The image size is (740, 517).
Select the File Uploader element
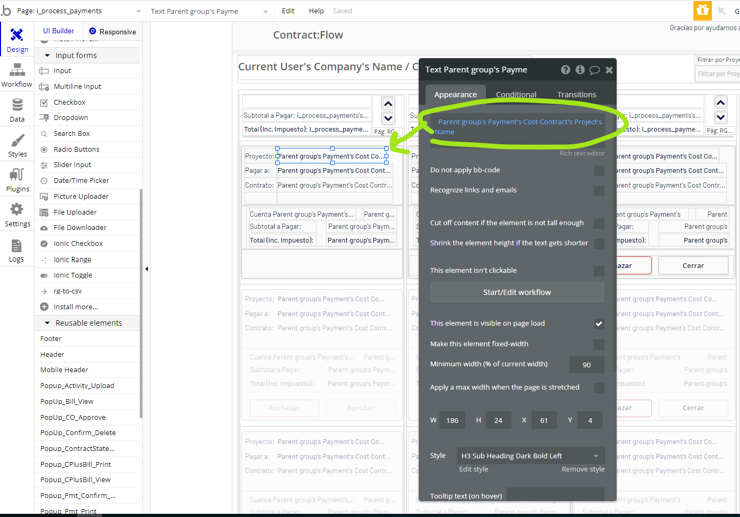tap(87, 213)
